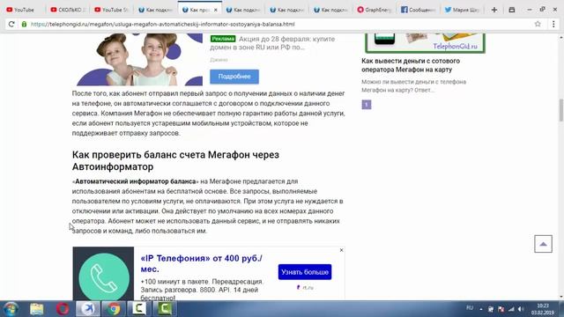The height and width of the screenshot is (317, 564).
Task: Select the first "Как подкл" tab after YouTube tabs
Action: point(156,10)
